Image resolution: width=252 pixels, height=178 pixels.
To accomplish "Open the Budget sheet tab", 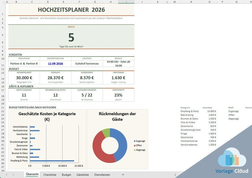I will tap(66, 175).
